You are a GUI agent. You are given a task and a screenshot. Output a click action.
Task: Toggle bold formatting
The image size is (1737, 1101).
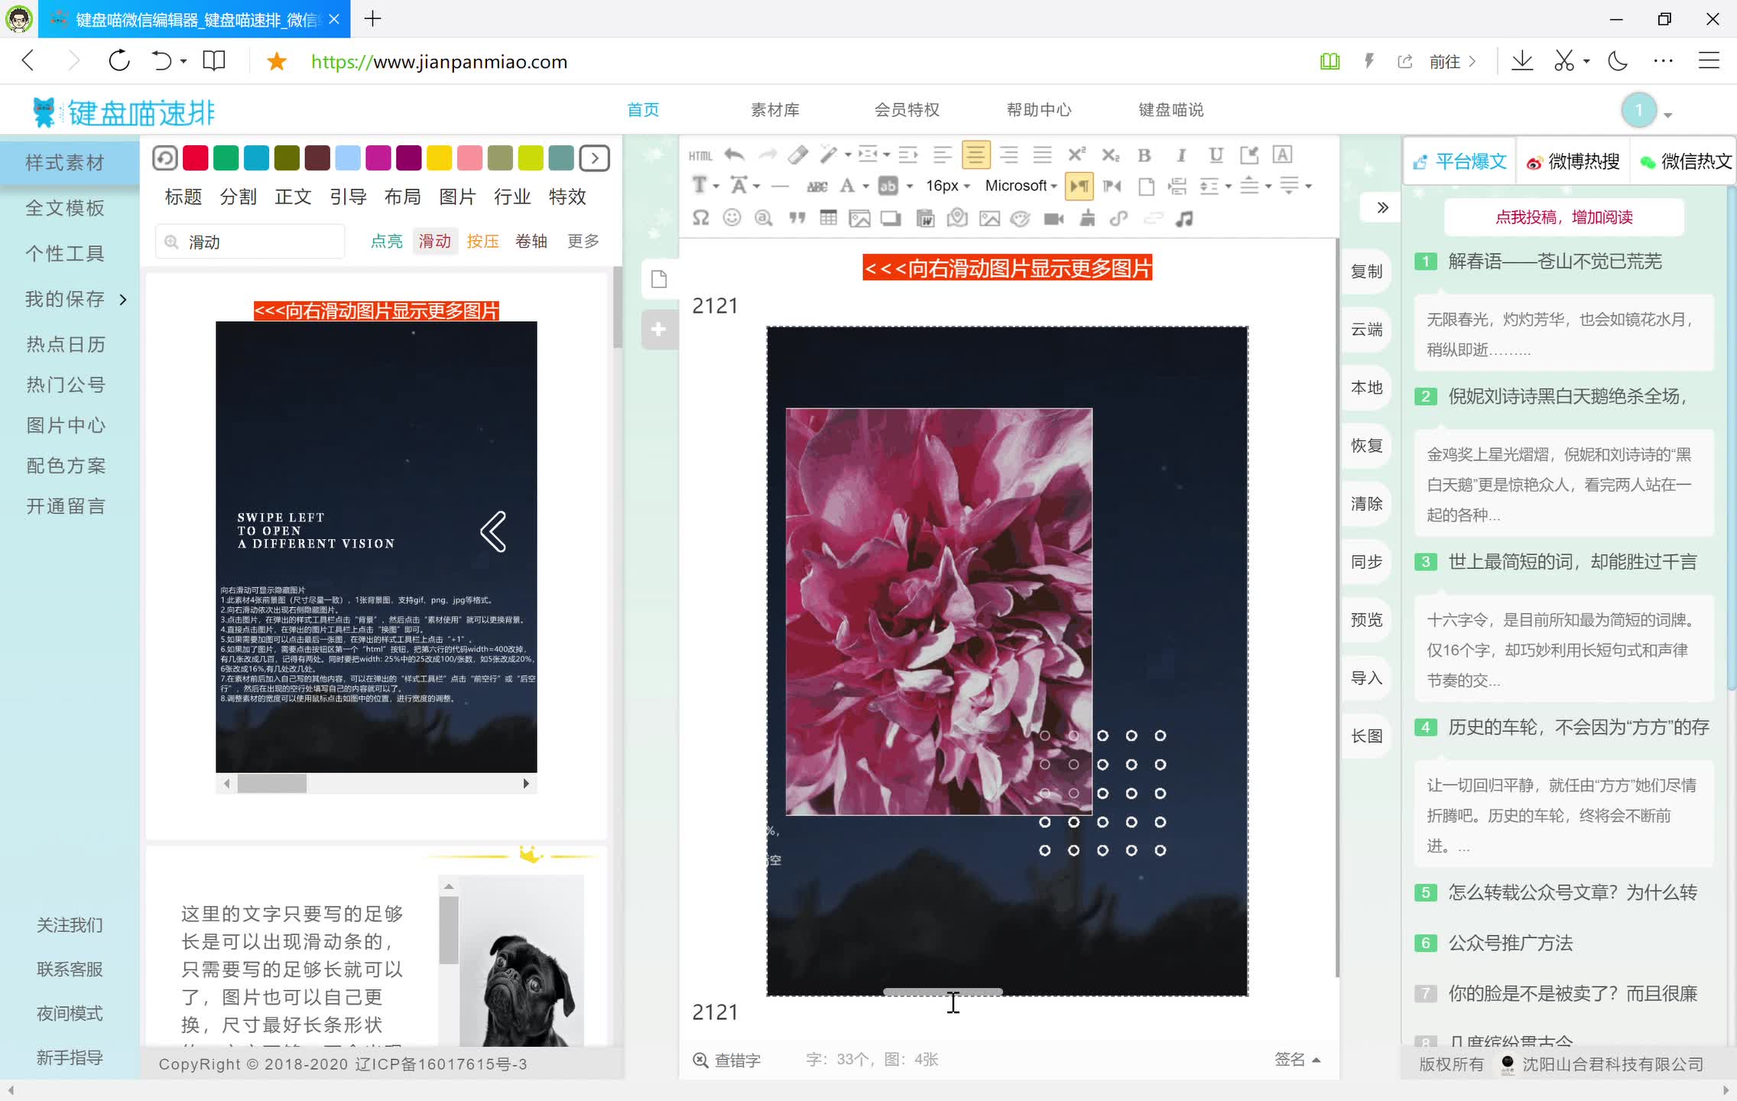click(1144, 155)
